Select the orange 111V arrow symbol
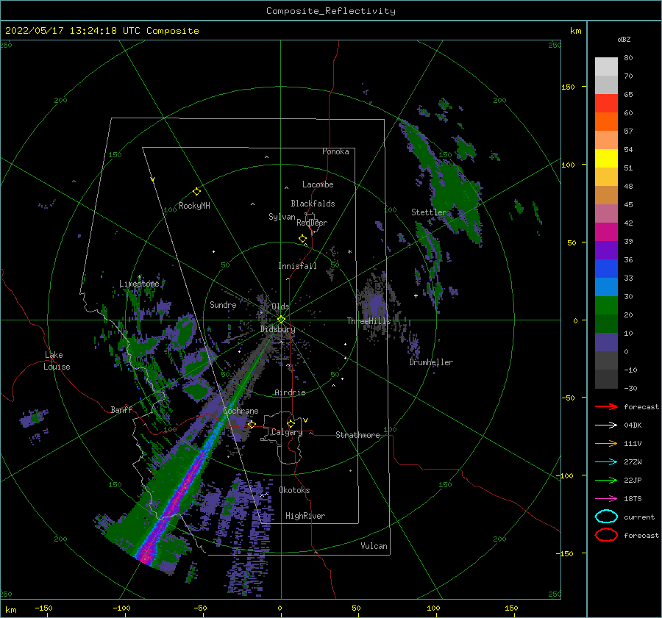 (606, 443)
